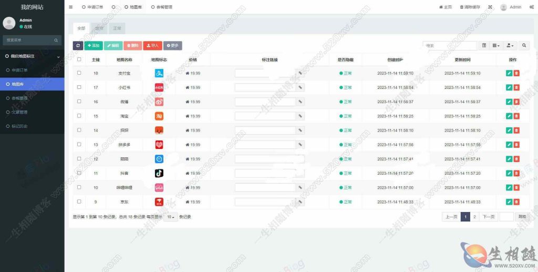
Task: Open the 更多 more actions dropdown
Action: click(172, 45)
